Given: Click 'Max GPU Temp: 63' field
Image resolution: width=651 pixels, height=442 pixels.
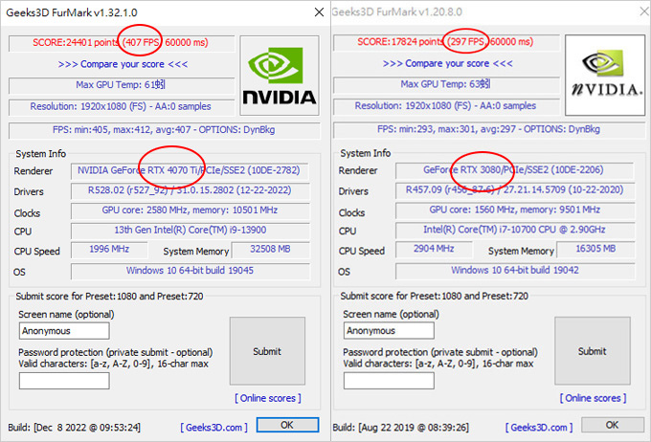Looking at the screenshot, I should 446,84.
